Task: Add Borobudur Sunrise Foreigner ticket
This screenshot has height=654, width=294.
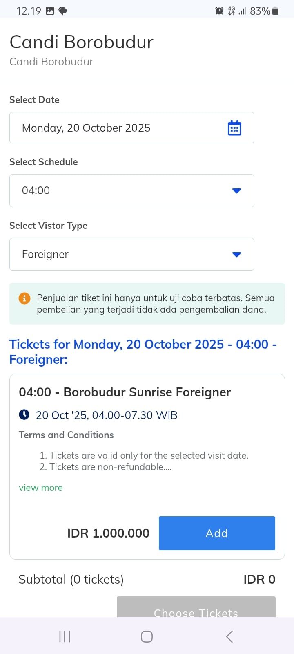Action: pyautogui.click(x=217, y=533)
